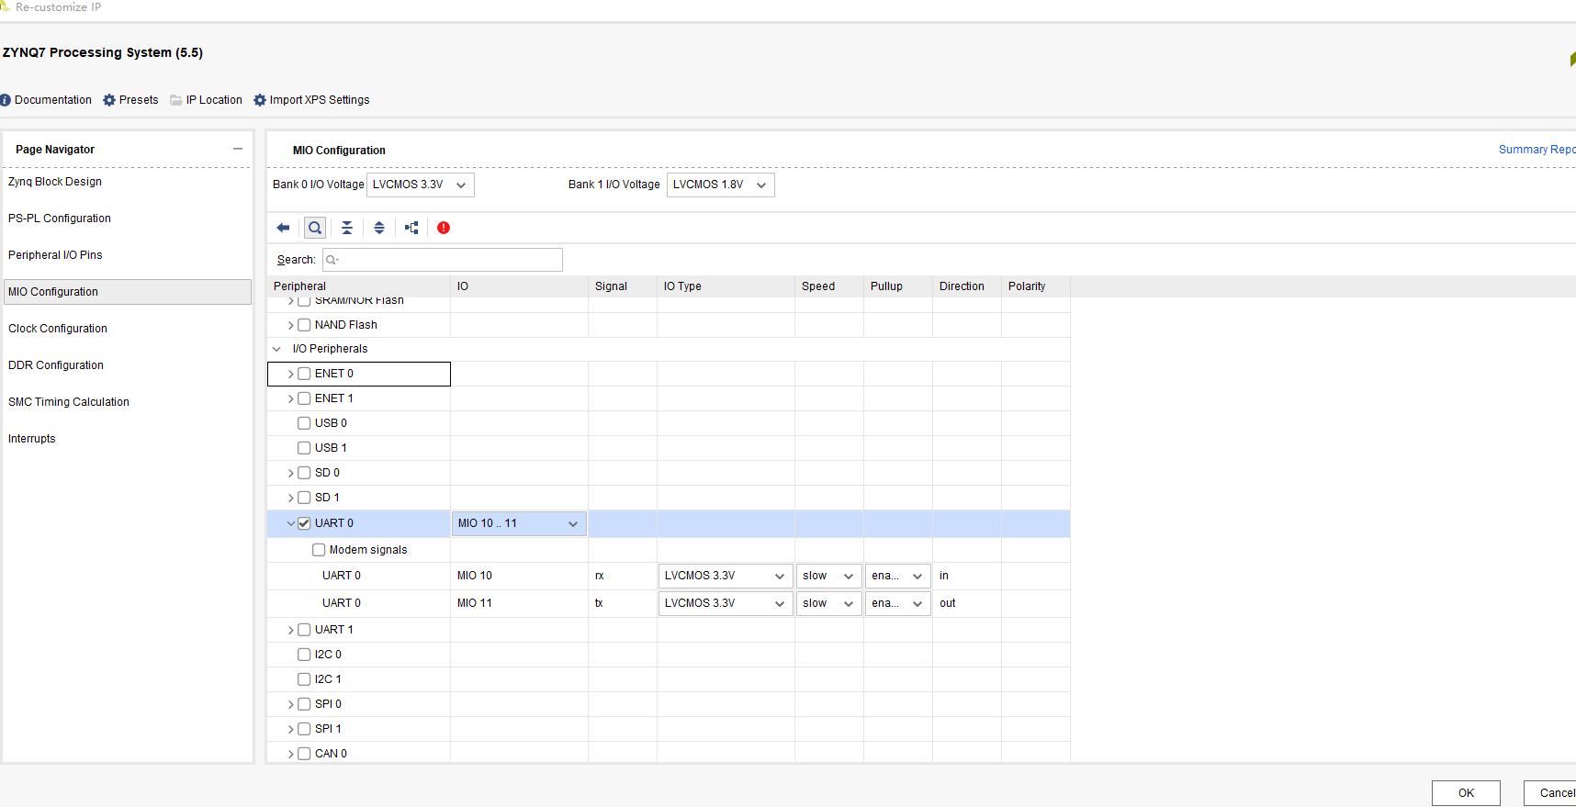Viewport: 1576px width, 807px height.
Task: Enable the CAN 0 checkbox
Action: tap(304, 754)
